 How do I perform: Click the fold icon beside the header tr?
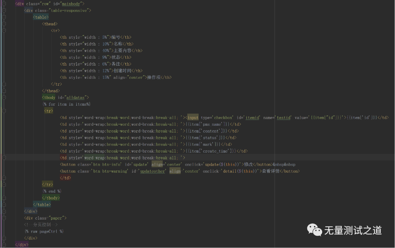tap(4, 31)
